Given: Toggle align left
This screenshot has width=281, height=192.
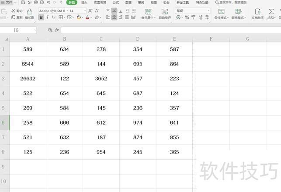Looking at the screenshot, I should click(108, 17).
